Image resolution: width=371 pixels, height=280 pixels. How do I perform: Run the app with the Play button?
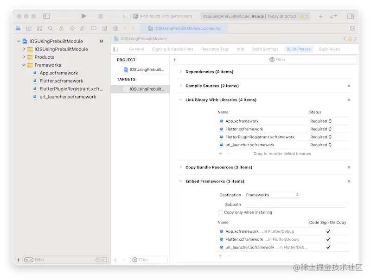tap(83, 16)
